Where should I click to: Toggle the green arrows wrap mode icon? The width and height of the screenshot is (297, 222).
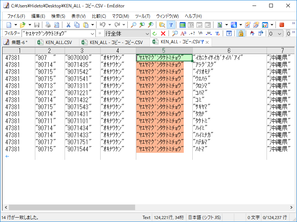(183, 25)
